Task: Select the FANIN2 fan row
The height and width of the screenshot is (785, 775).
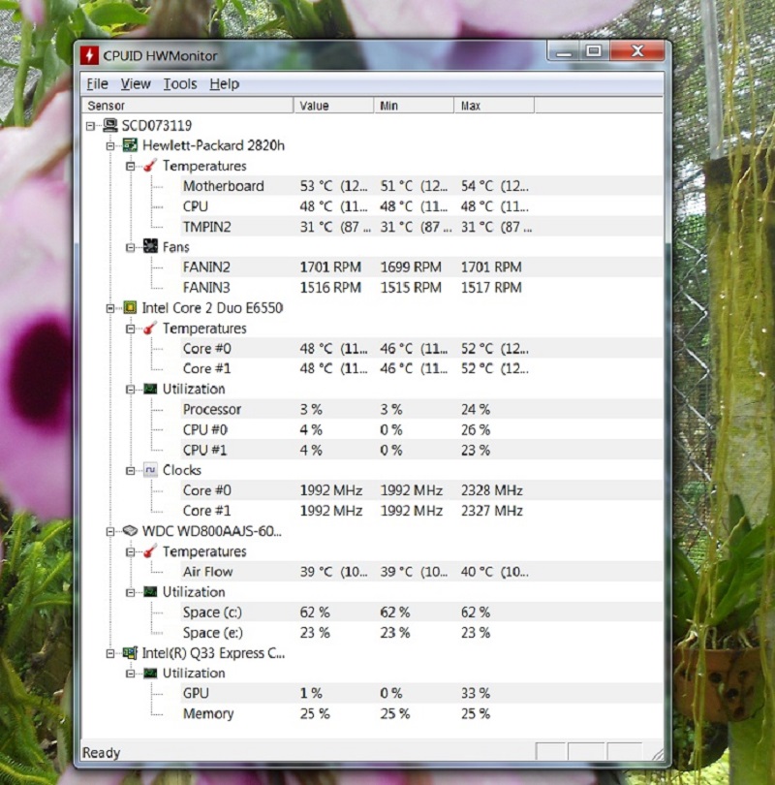Action: 421,267
